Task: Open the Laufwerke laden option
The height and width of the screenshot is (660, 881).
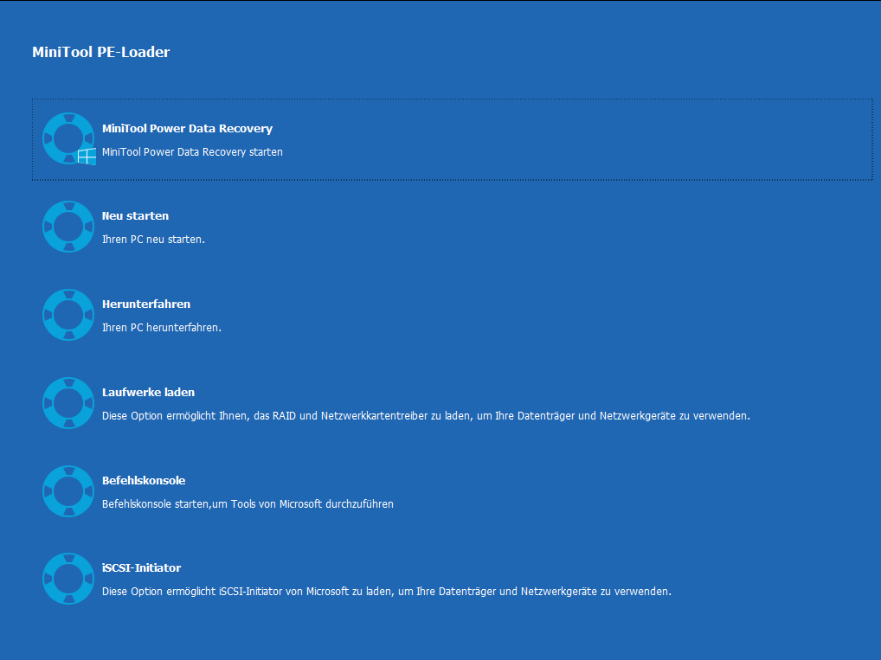Action: click(148, 392)
